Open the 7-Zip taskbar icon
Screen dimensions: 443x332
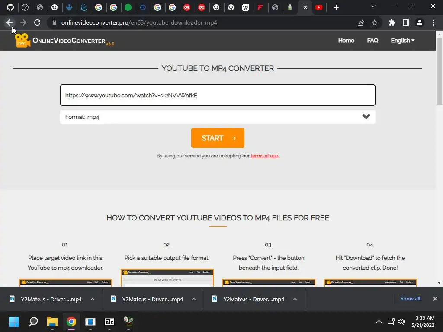(x=109, y=322)
